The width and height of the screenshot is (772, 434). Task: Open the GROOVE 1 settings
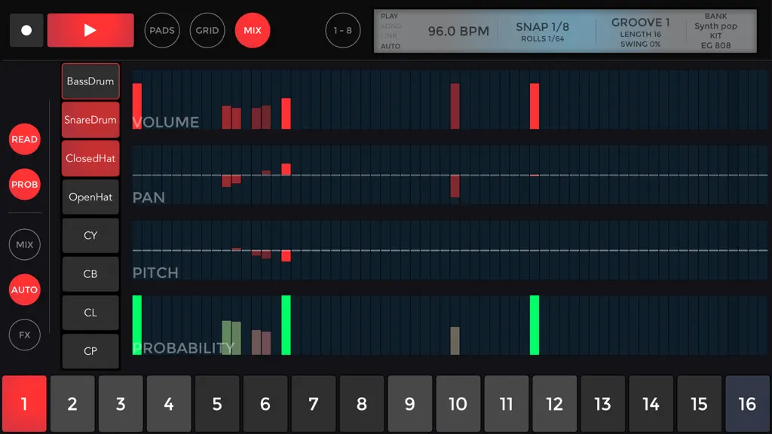coord(641,32)
